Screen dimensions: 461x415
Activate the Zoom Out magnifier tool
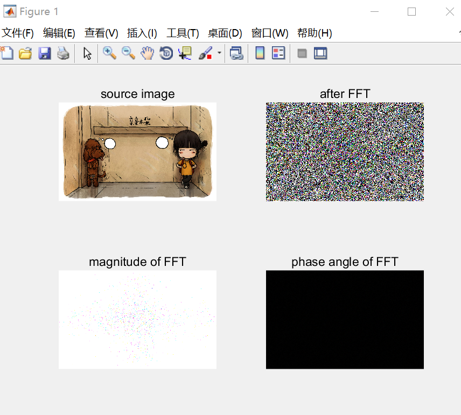pos(128,53)
